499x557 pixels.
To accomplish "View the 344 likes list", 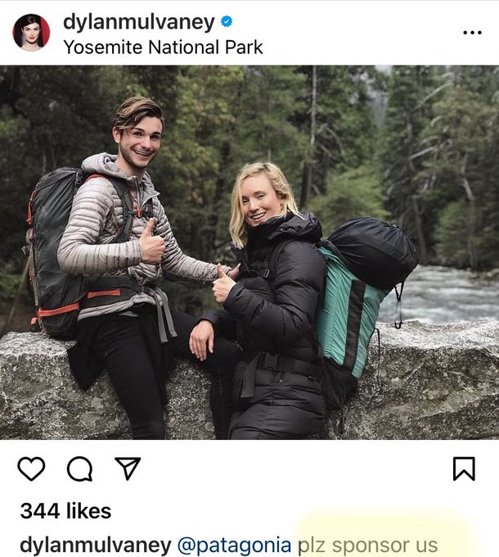I will pos(65,511).
